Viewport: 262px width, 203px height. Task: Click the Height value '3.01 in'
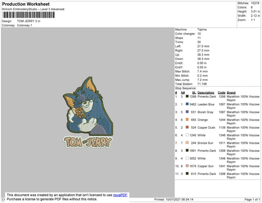coord(255,11)
